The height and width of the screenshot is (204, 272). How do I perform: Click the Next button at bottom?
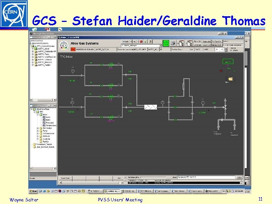click(x=119, y=178)
